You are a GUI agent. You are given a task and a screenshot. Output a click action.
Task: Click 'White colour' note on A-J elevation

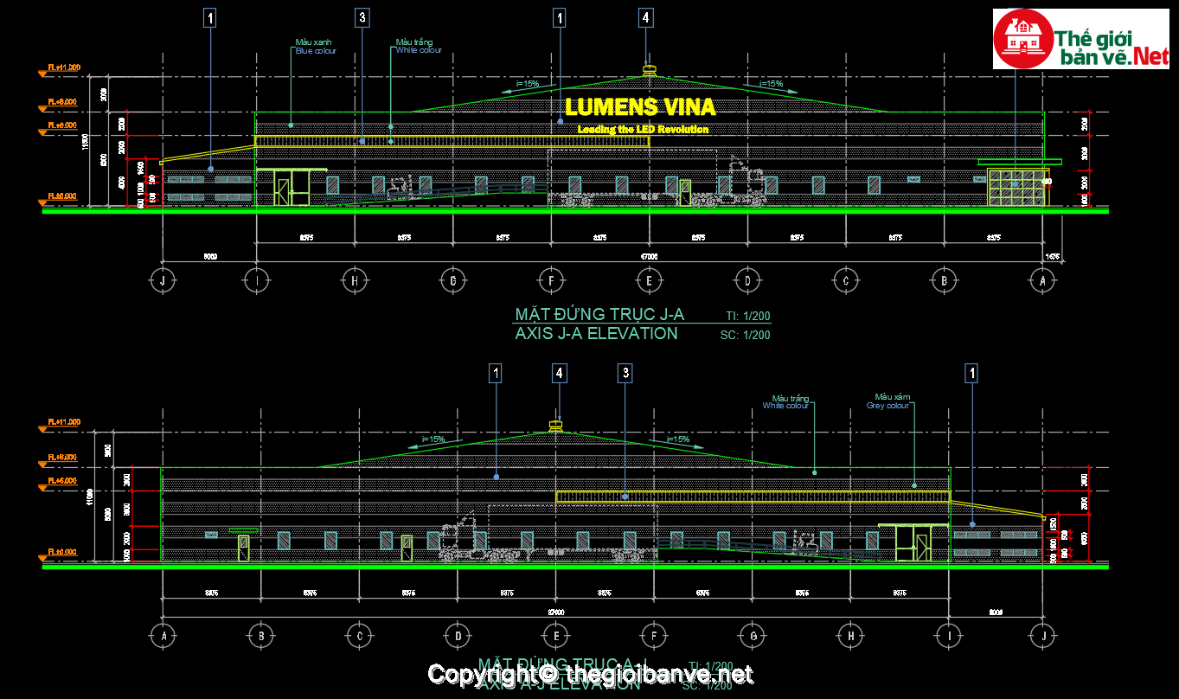click(x=785, y=405)
